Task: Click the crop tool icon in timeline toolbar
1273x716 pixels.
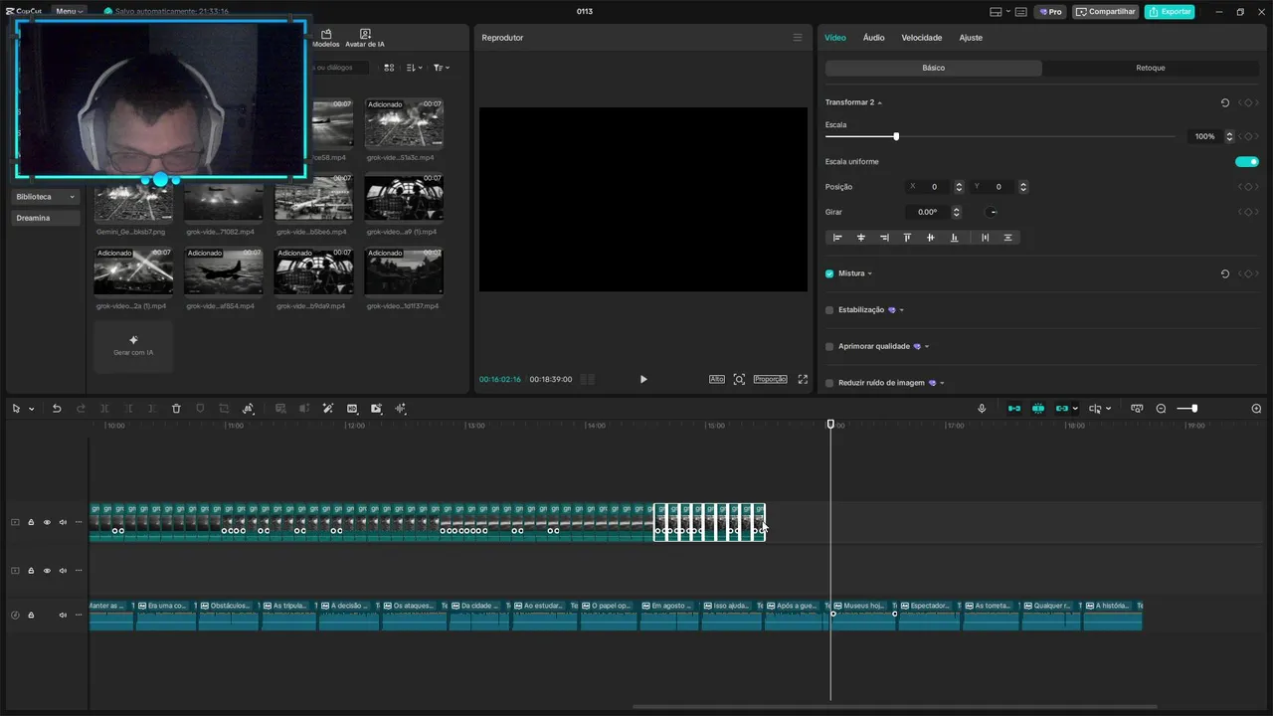Action: click(224, 409)
